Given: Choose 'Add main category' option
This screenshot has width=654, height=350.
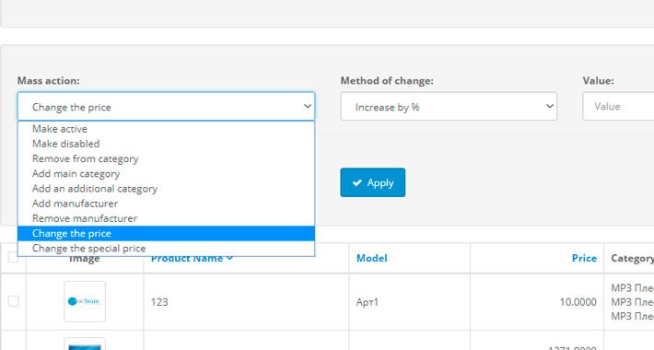Looking at the screenshot, I should [x=166, y=174].
